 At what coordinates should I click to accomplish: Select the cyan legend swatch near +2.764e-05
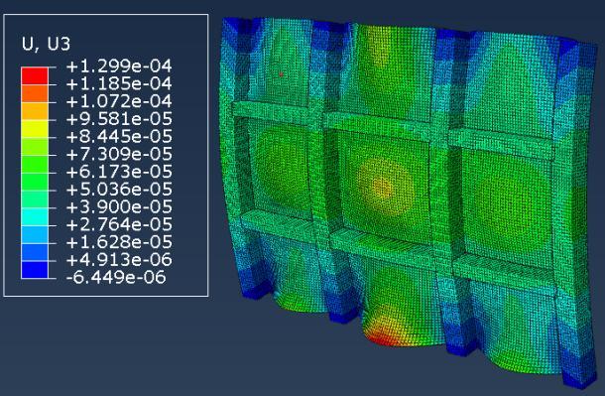point(35,217)
